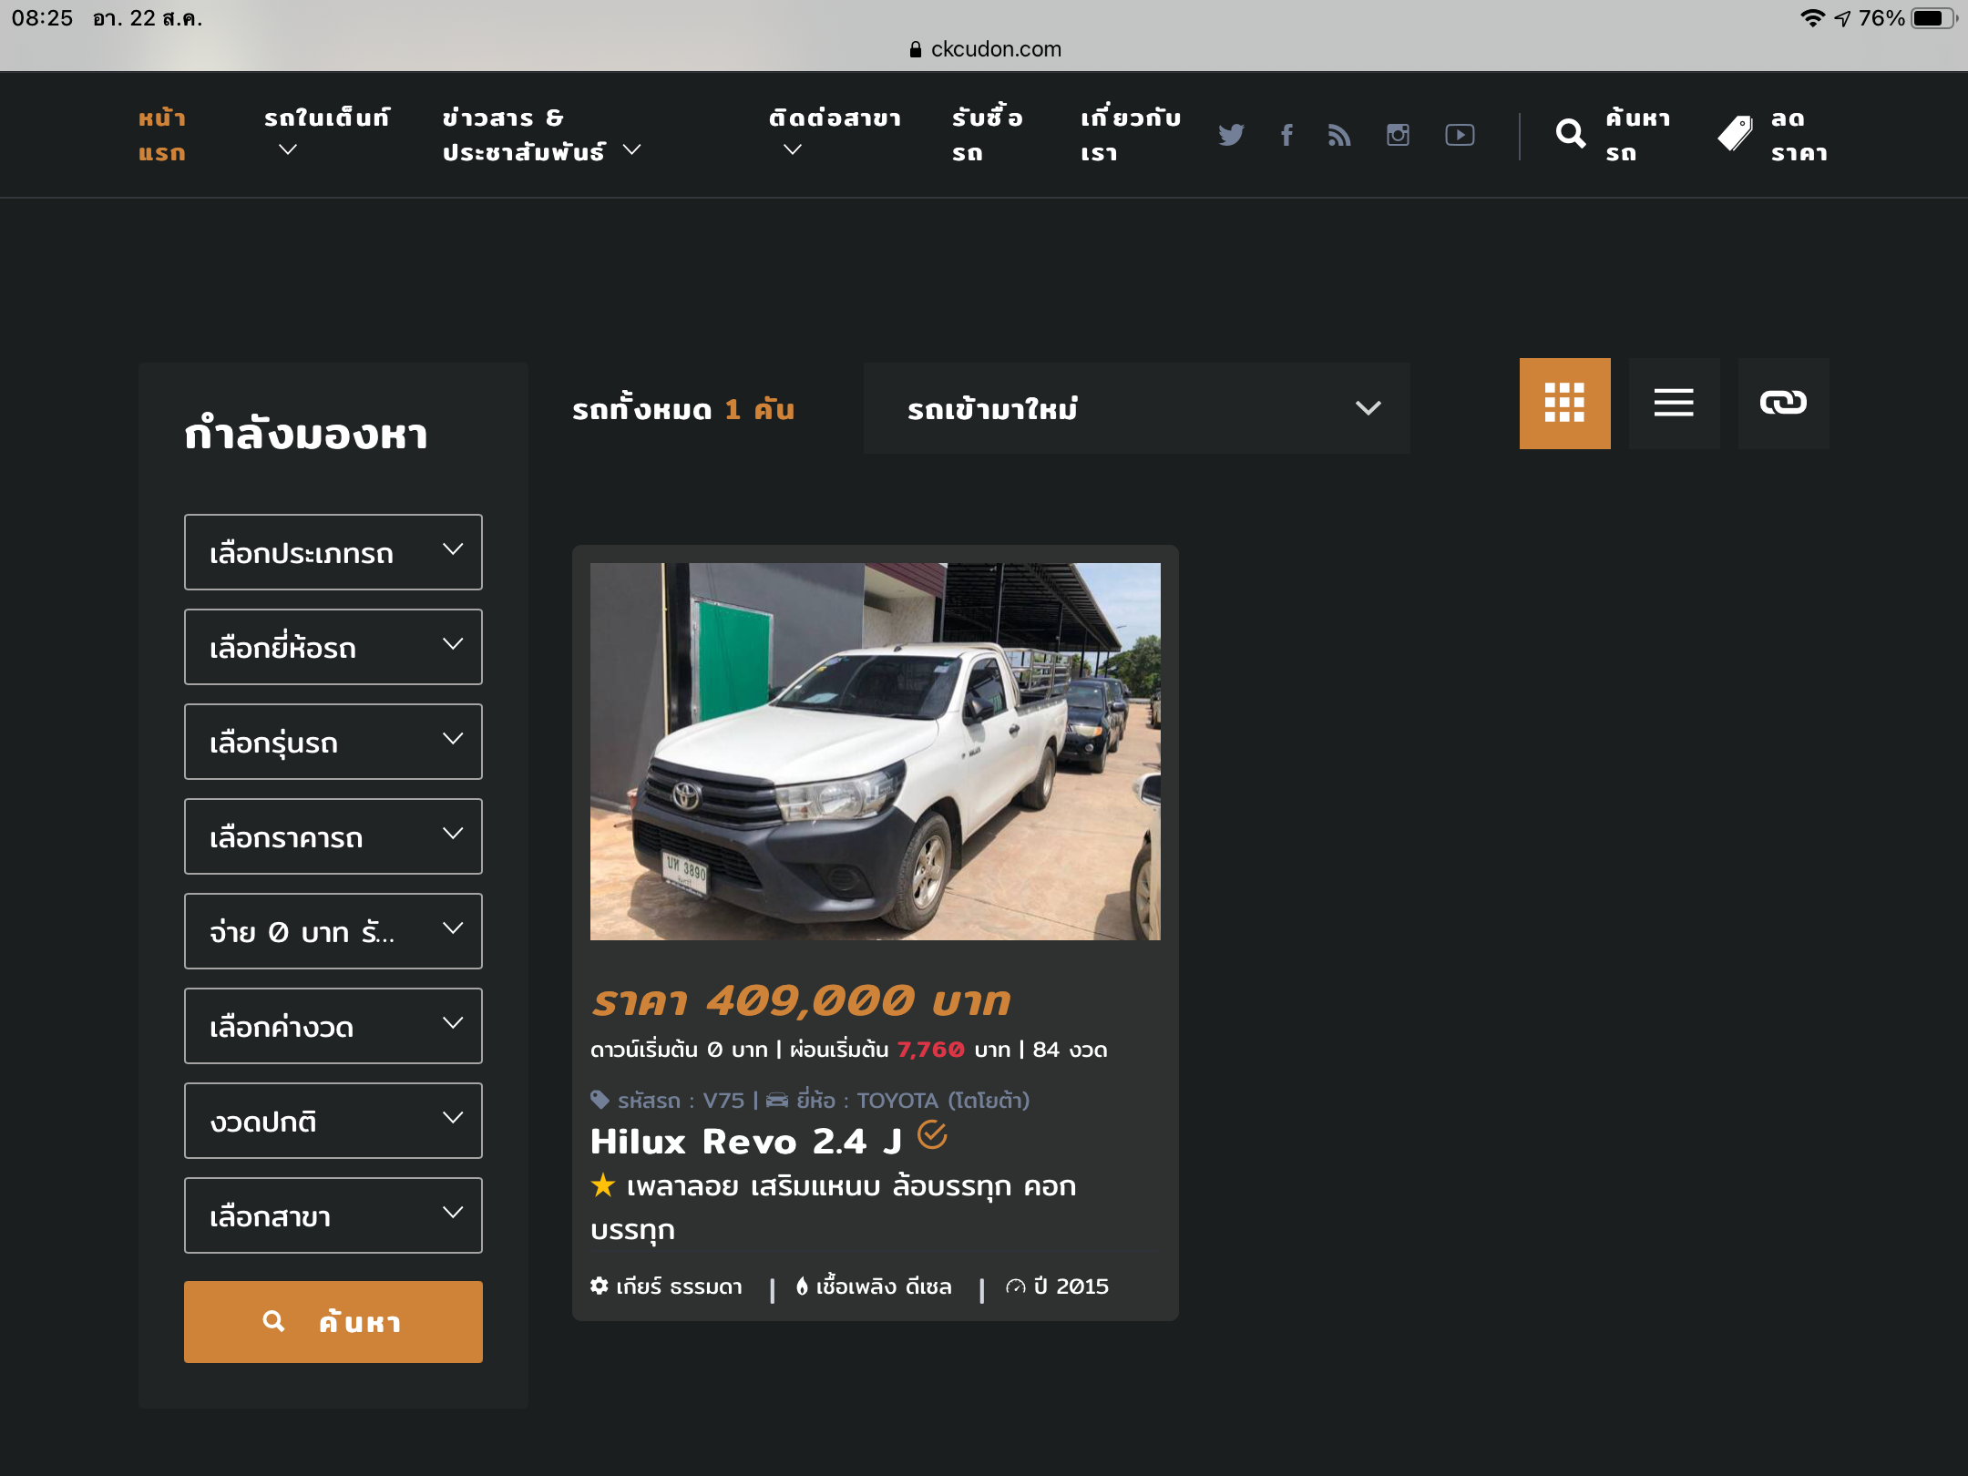Open the car price dropdown
The image size is (1968, 1476).
(x=333, y=836)
